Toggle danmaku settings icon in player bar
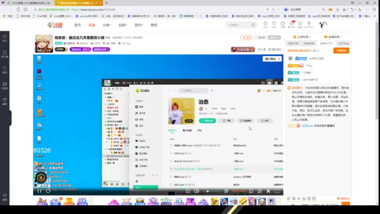The height and width of the screenshot is (214, 380). click(226, 191)
